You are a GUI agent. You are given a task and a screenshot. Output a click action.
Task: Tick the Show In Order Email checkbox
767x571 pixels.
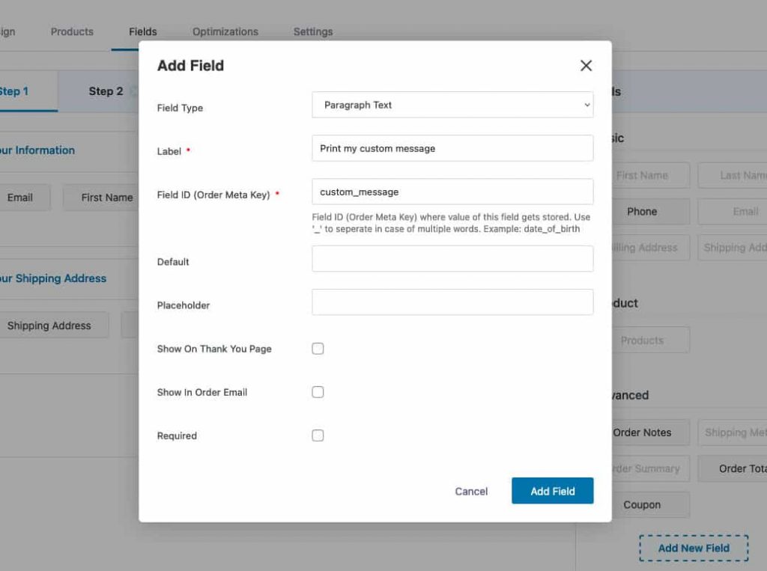pyautogui.click(x=318, y=392)
